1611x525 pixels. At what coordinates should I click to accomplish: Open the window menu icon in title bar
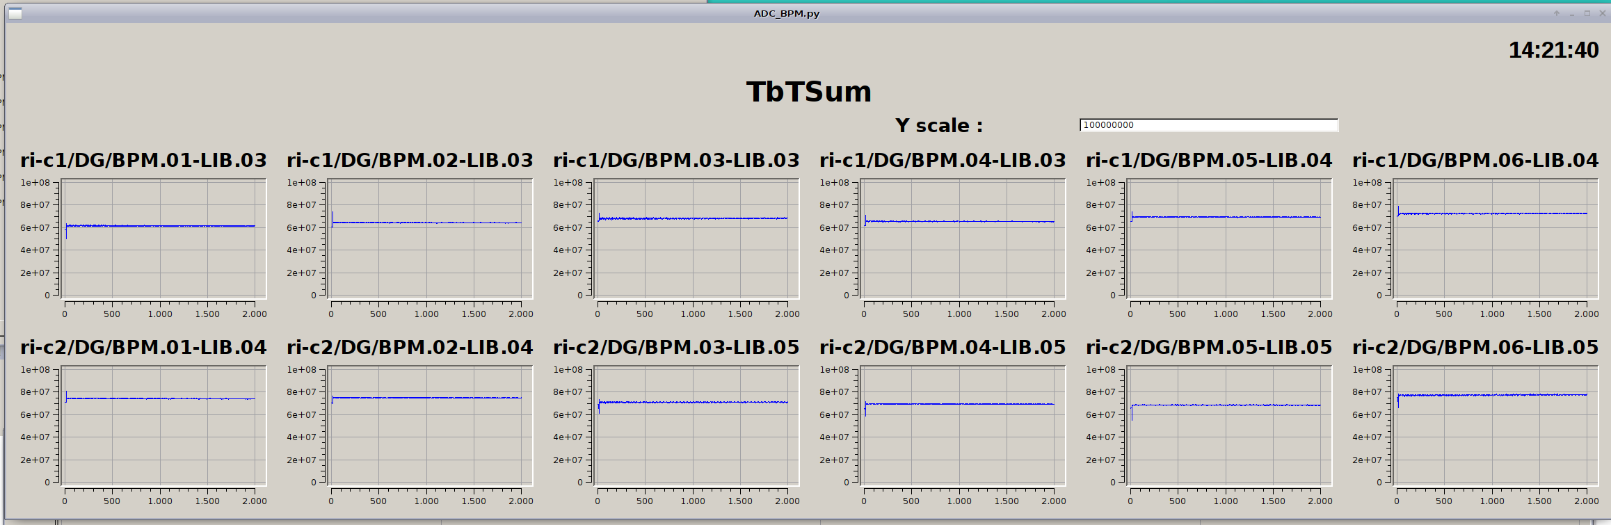[x=15, y=13]
